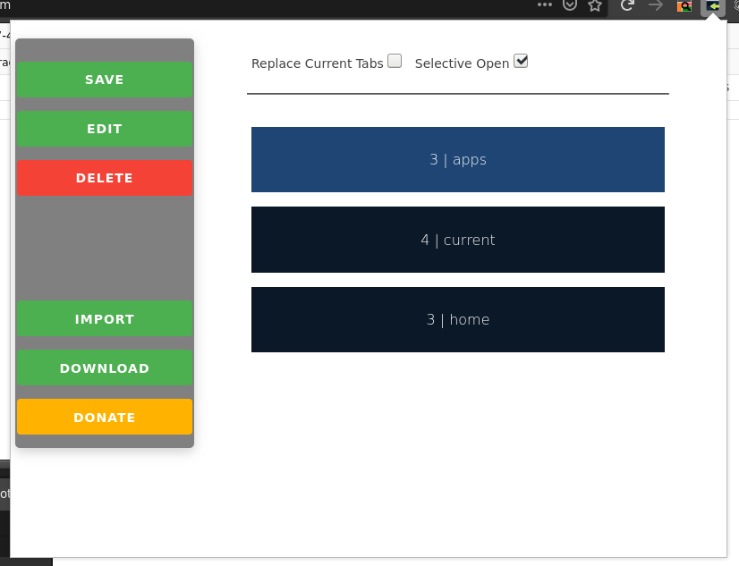Click the yellow-arrow tab session extension icon
Viewport: 739px width, 566px height.
712,6
